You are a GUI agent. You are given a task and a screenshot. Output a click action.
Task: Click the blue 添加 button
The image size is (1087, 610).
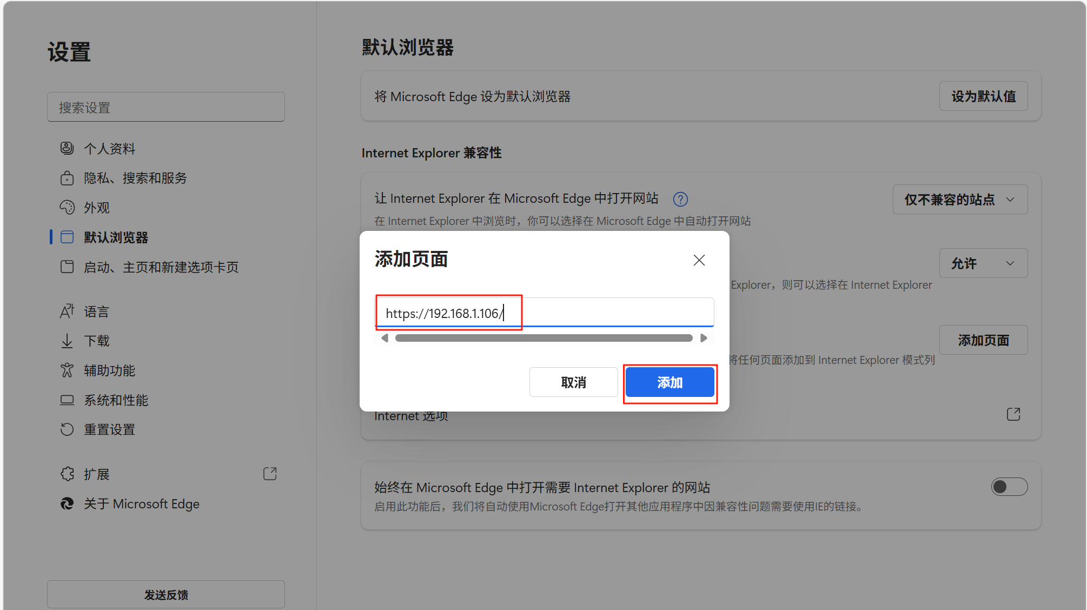click(x=670, y=382)
